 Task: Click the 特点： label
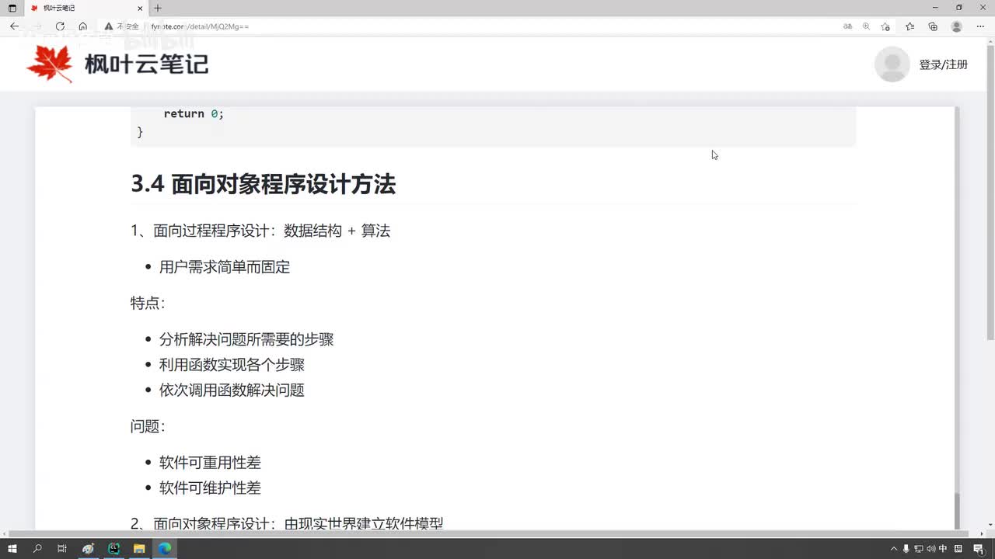point(148,304)
